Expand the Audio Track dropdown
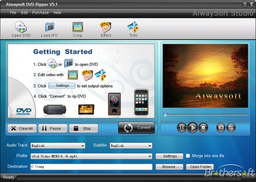Image resolution: width=256 pixels, height=182 pixels. tap(83, 146)
